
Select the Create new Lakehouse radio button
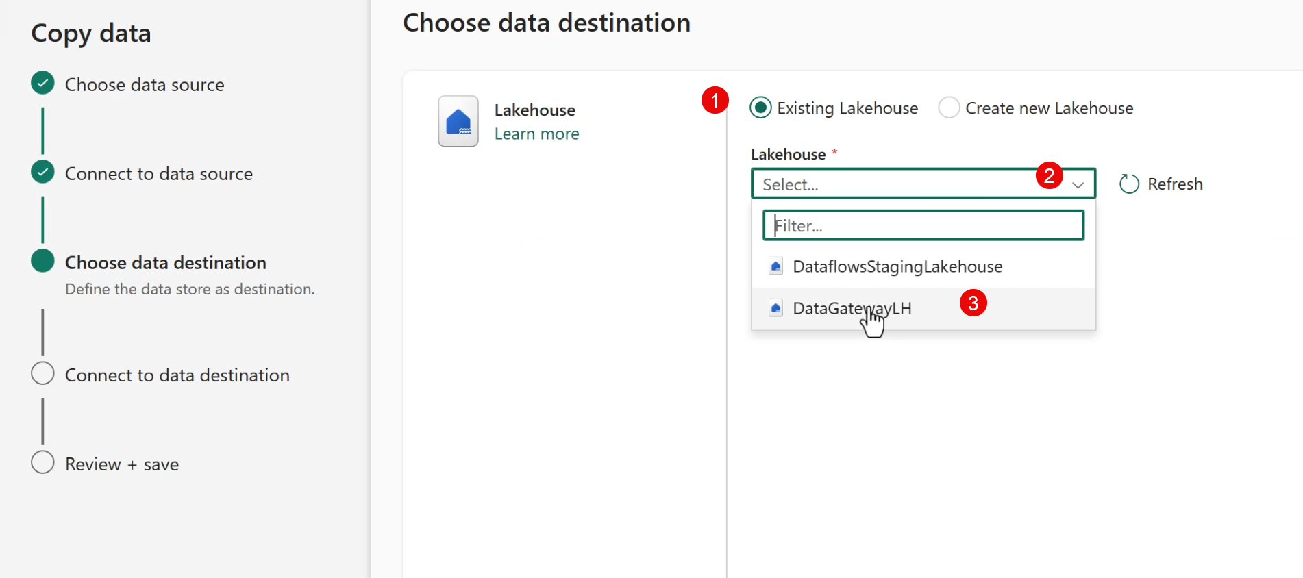pyautogui.click(x=949, y=108)
